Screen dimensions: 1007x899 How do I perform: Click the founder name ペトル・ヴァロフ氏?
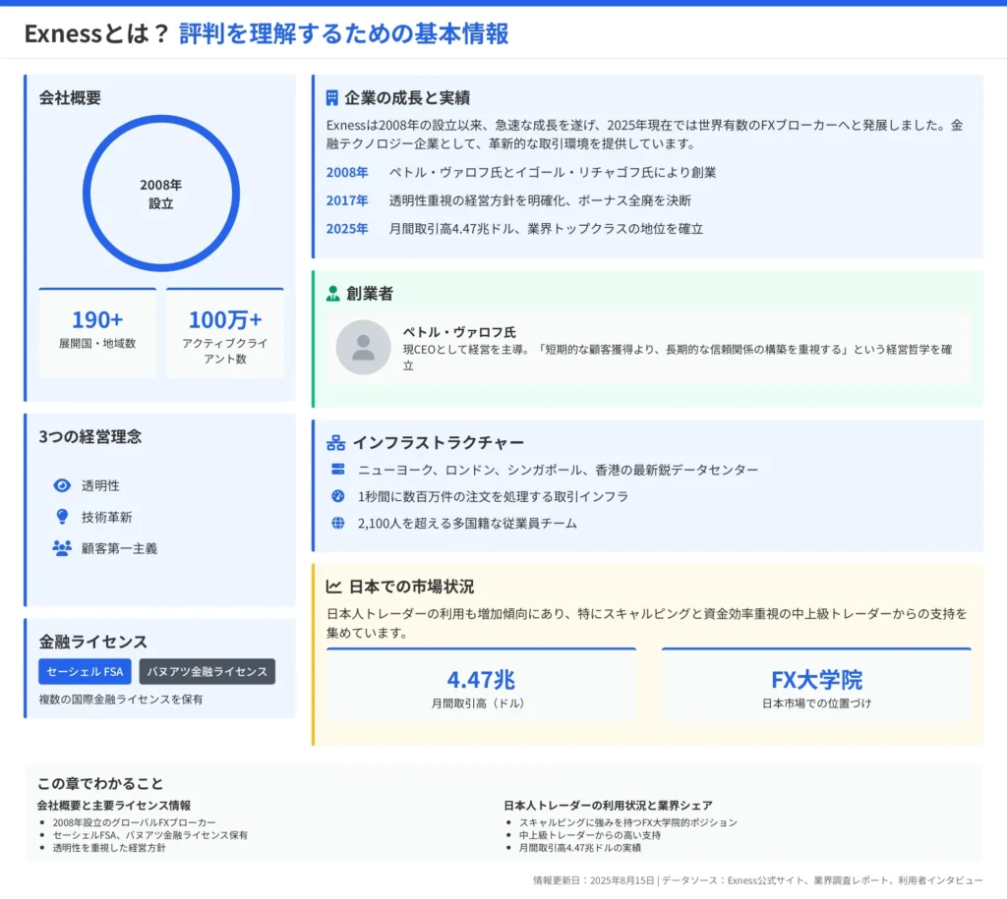click(459, 332)
